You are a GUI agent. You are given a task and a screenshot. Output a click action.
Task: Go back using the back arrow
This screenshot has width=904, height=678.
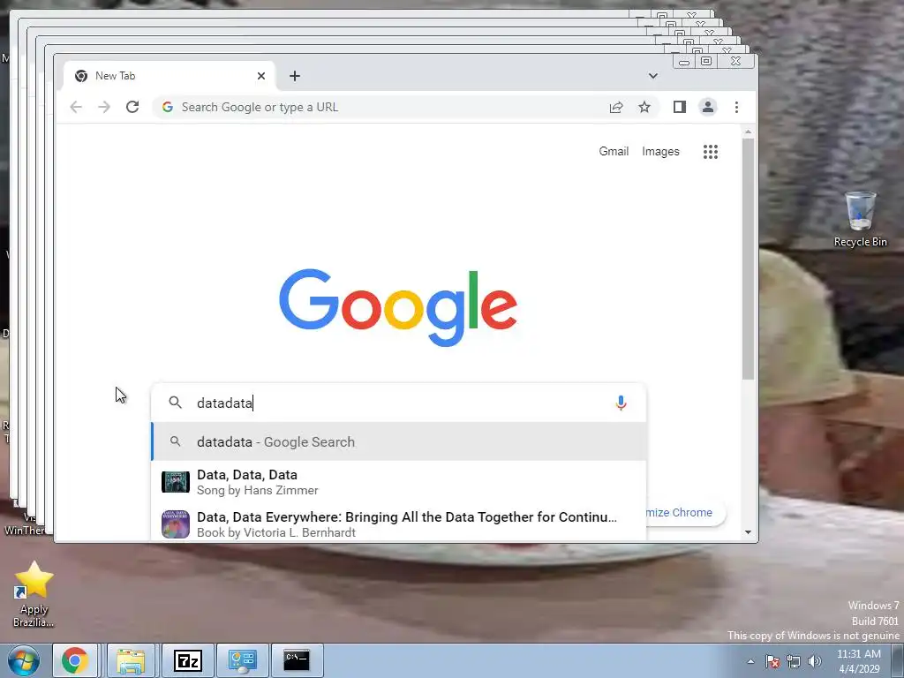coord(76,107)
